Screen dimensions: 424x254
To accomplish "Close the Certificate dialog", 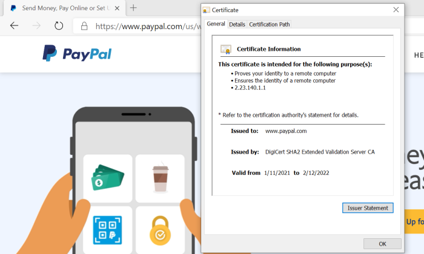I will tap(396, 10).
